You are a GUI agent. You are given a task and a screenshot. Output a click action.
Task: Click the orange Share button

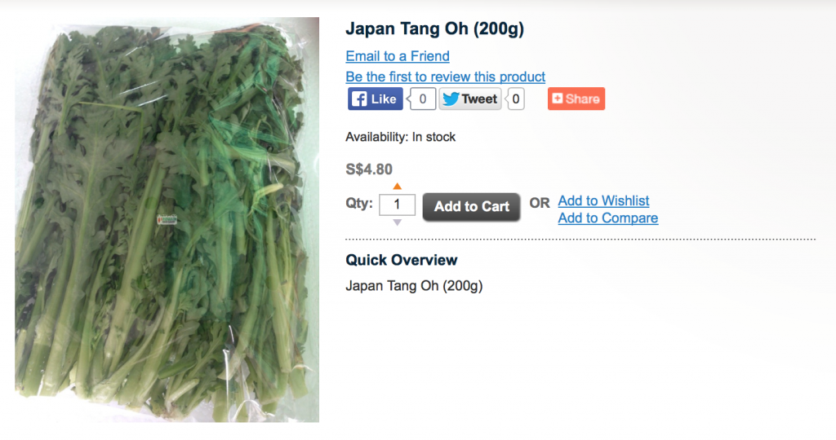coord(576,99)
